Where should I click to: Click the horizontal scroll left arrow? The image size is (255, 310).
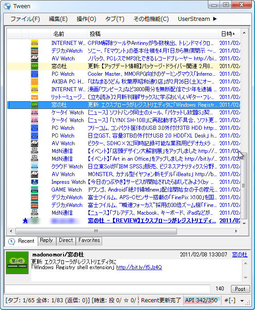click(x=11, y=231)
